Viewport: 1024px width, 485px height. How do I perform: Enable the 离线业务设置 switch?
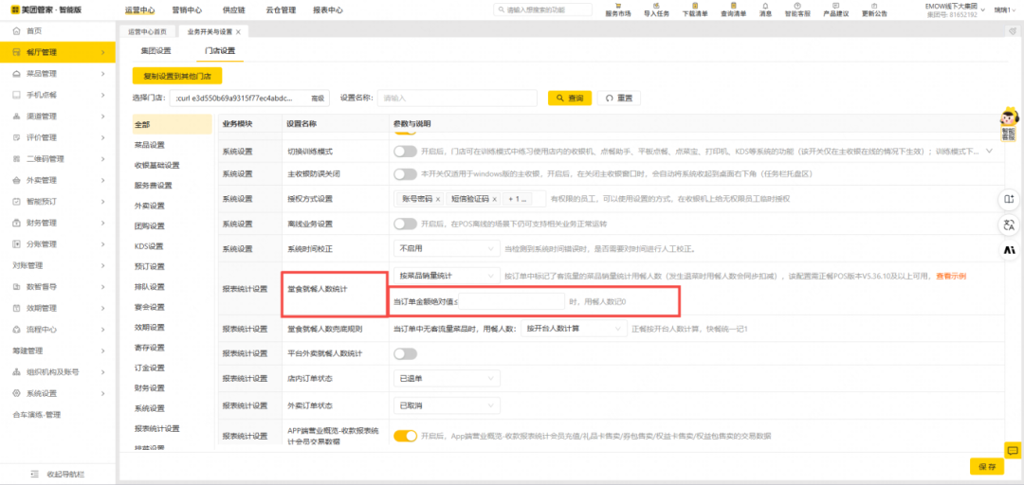(x=405, y=224)
